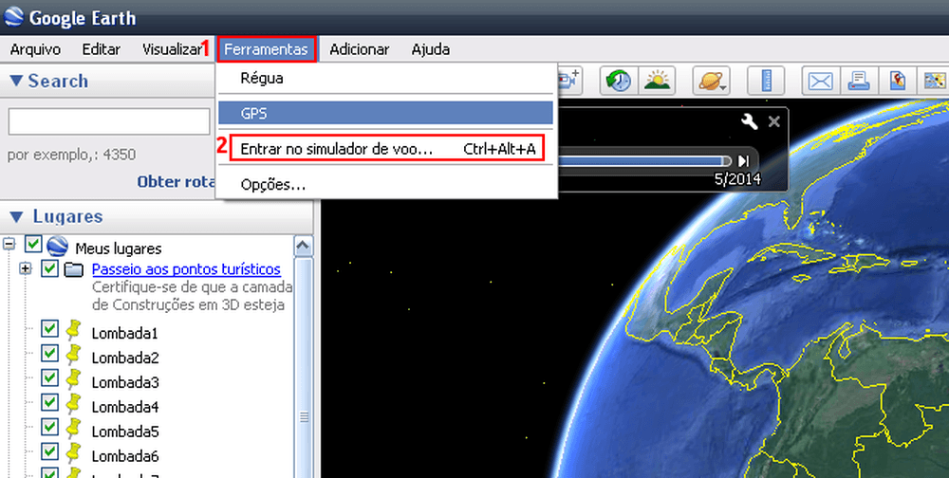Screen dimensions: 949x478
Task: Collapse the Search panel
Action: 16,81
